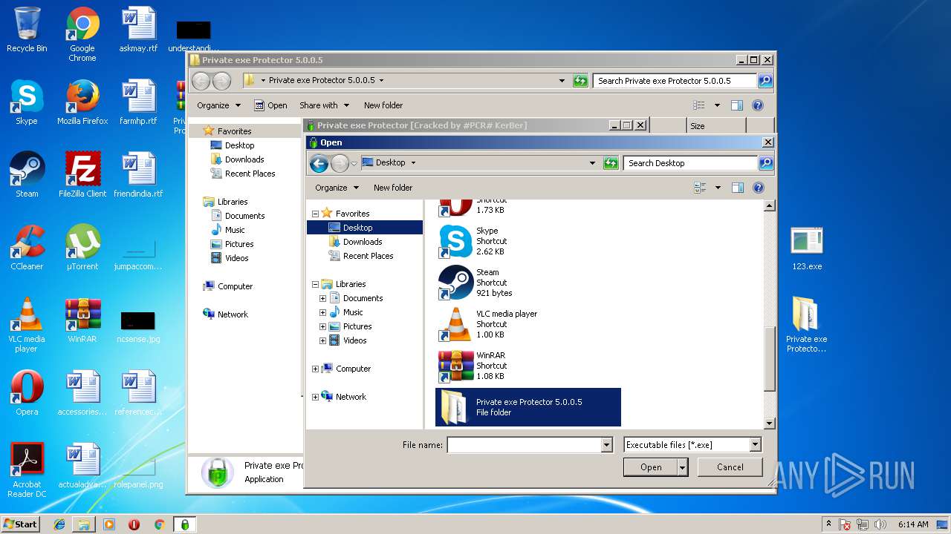Show hidden tray icons arrow
This screenshot has height=534, width=951.
click(828, 524)
